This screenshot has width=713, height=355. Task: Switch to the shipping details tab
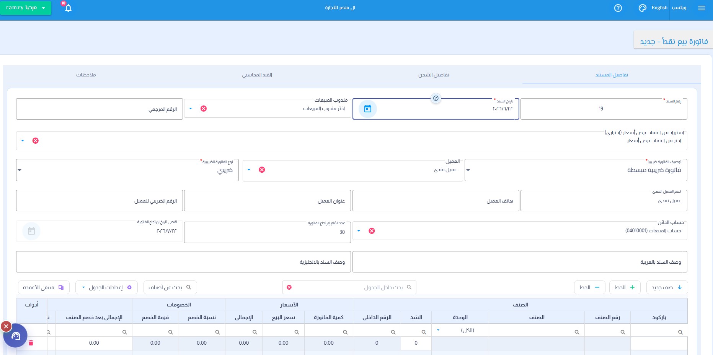434,75
